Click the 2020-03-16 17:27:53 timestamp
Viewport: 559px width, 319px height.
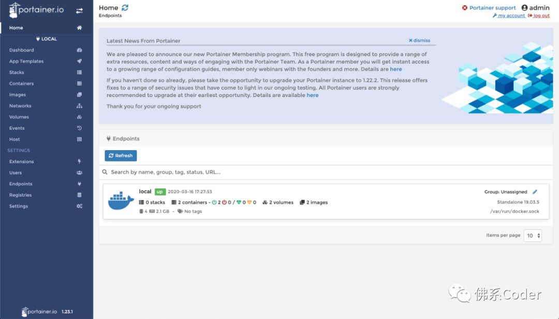[189, 192]
